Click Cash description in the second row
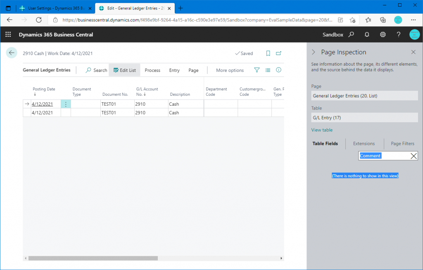The image size is (423, 270). [174, 113]
